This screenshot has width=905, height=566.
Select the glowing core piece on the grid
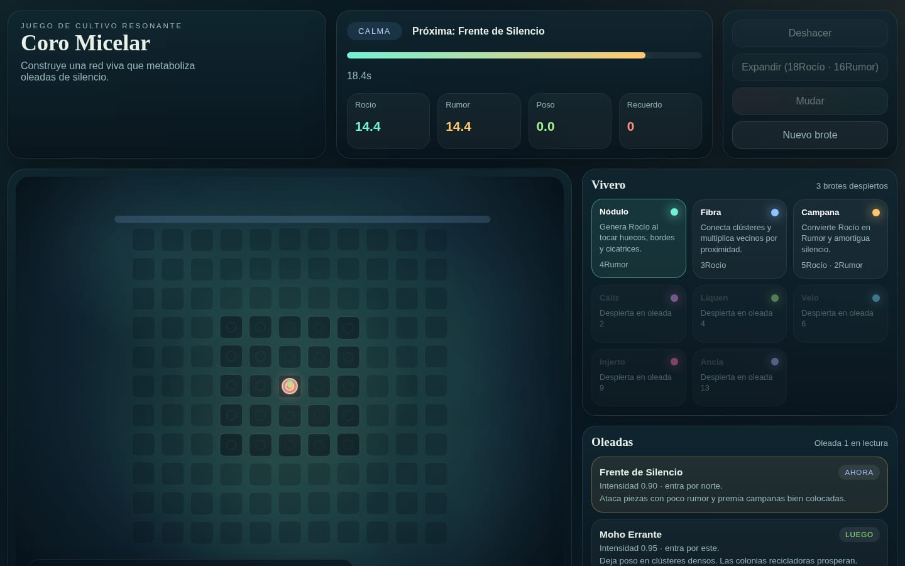(x=290, y=386)
